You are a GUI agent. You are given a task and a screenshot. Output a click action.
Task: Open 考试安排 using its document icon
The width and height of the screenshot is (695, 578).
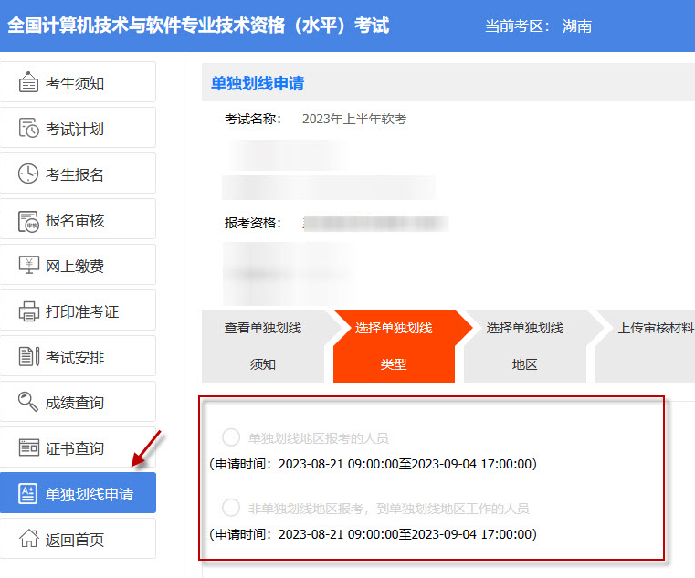[x=29, y=357]
